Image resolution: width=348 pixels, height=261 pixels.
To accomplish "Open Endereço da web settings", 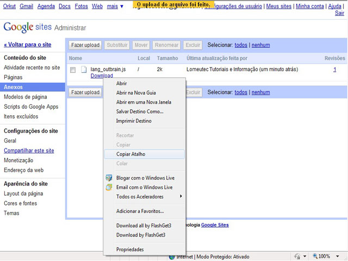I will 24,170.
